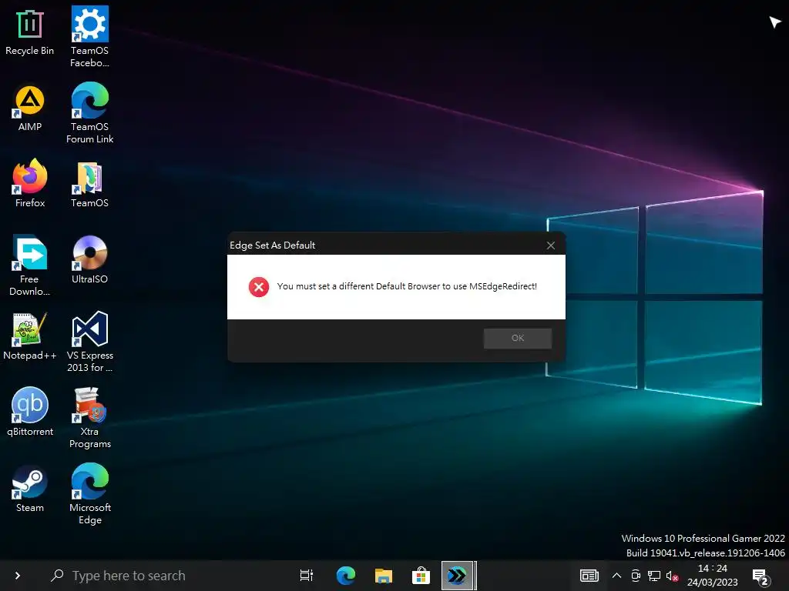Click the Meet Now tray icon
The image size is (789, 591).
[x=636, y=576]
